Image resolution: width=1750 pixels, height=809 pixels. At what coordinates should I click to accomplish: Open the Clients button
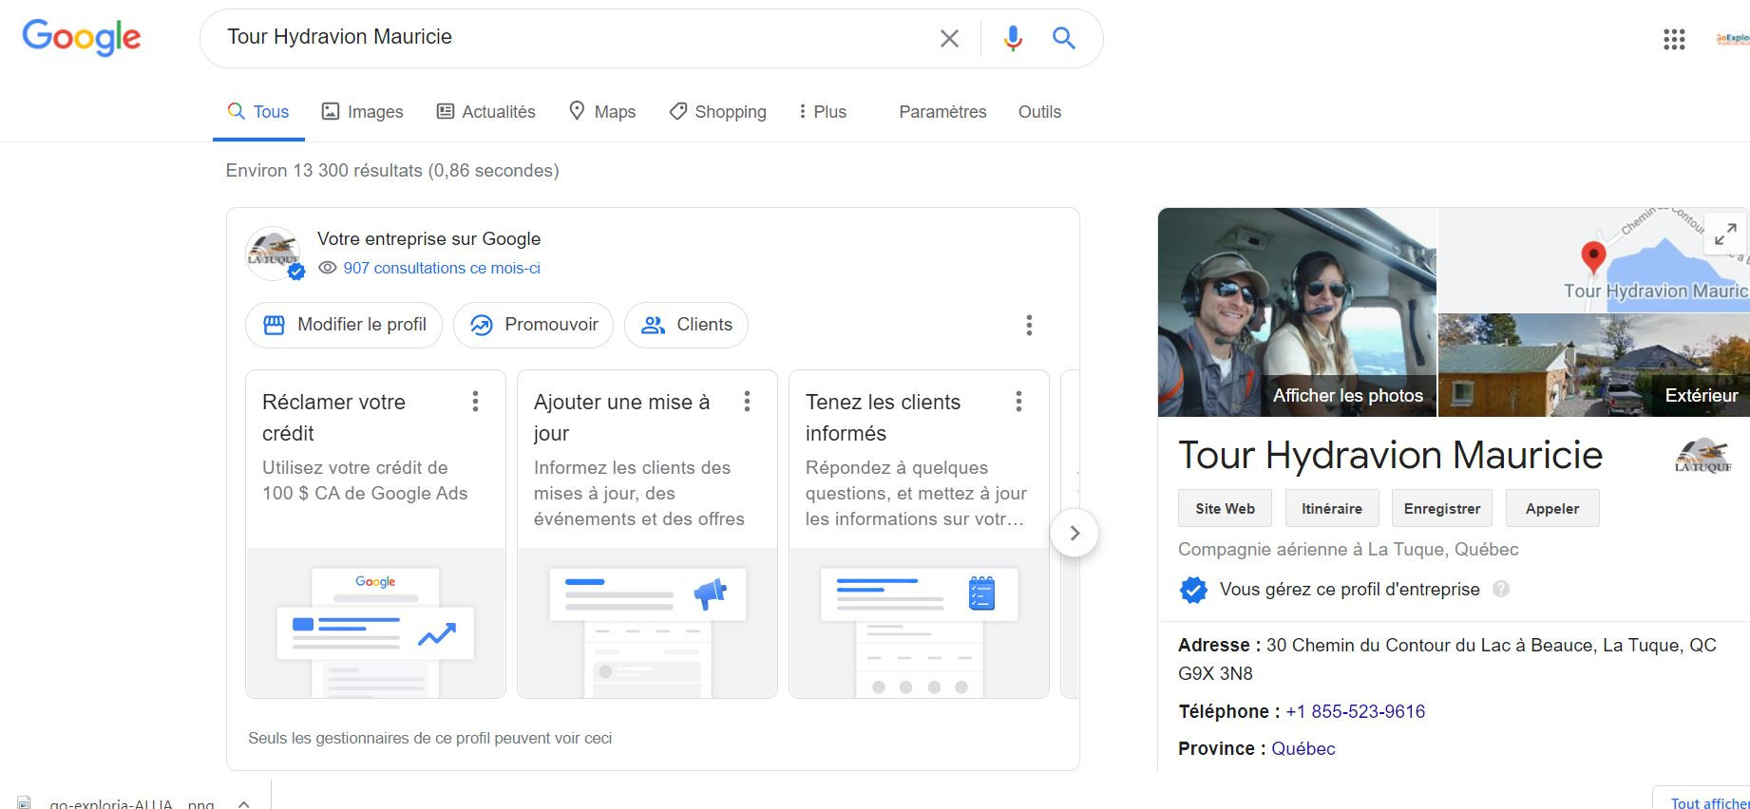(x=687, y=325)
